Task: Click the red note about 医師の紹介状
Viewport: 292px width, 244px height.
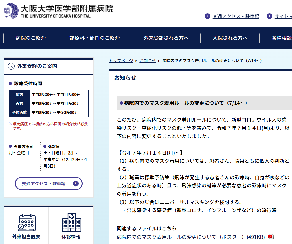Action: pos(48,126)
